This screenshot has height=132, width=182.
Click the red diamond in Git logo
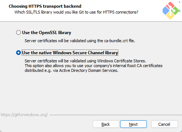pyautogui.click(x=170, y=5)
